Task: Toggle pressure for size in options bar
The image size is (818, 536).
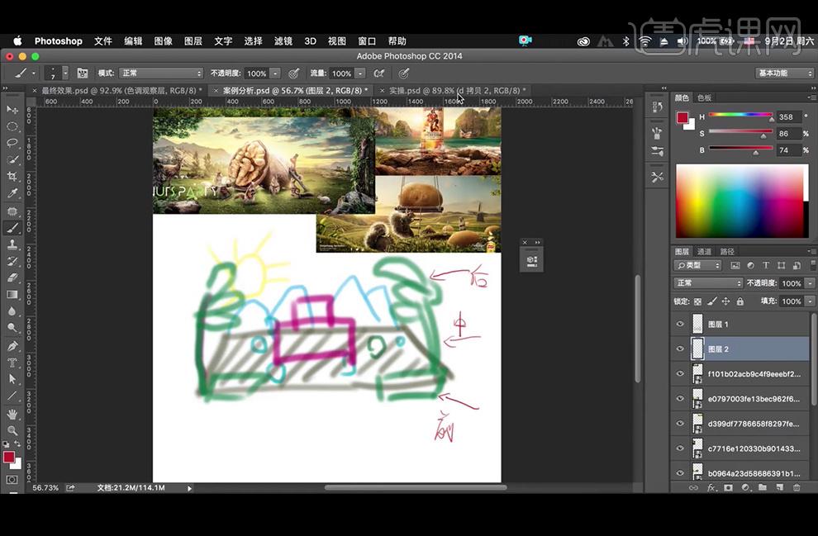Action: point(403,74)
